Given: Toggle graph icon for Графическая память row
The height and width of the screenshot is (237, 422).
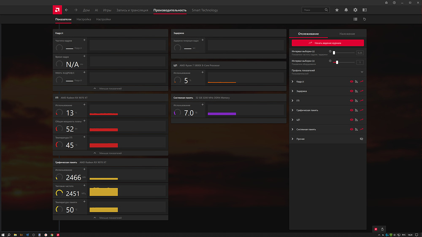Looking at the screenshot, I should 357,110.
